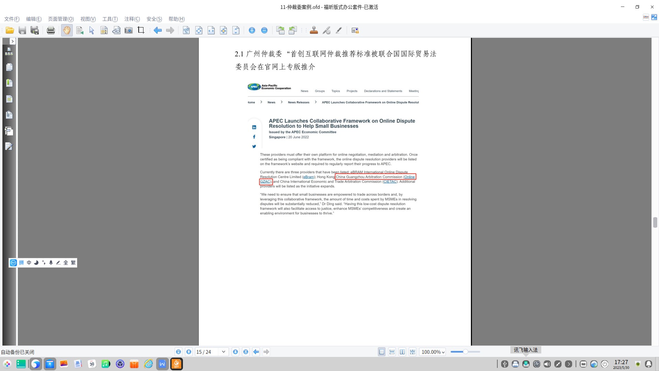Click the Fit Height page icon
Screen dimensions: 659x371
click(236, 31)
